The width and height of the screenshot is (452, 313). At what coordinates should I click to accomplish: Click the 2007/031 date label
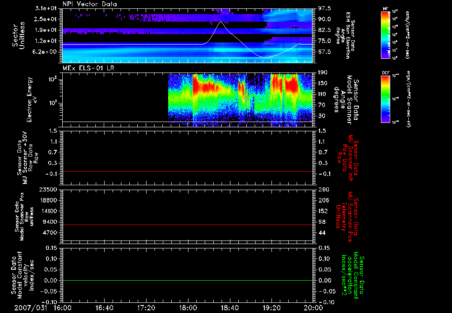(30, 308)
